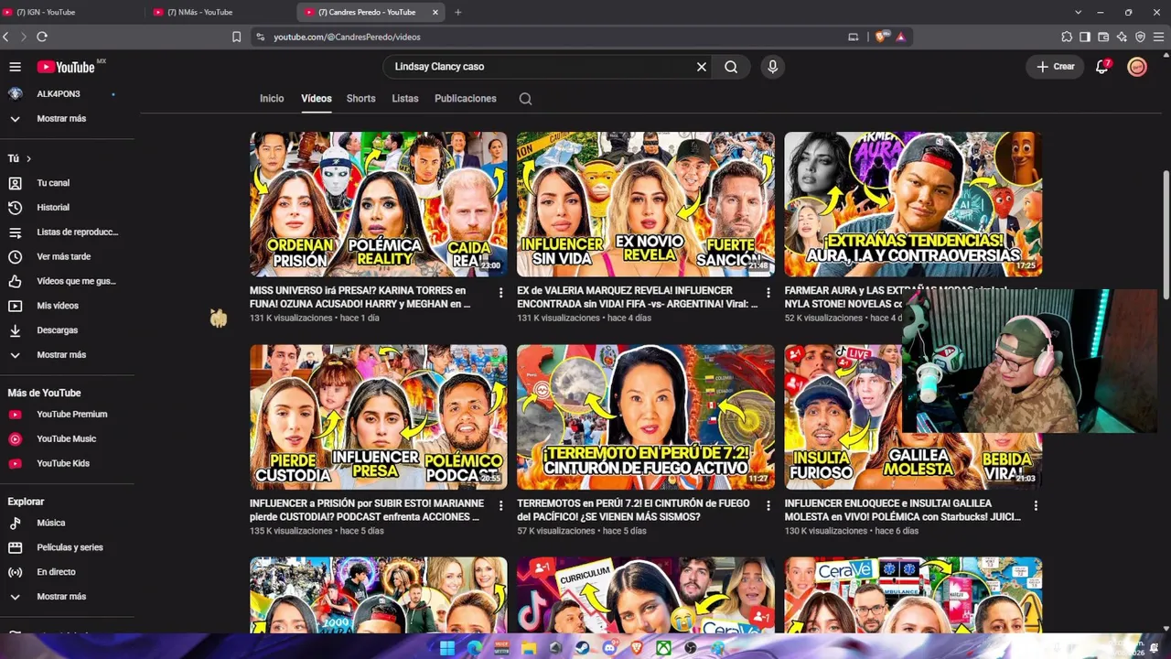Viewport: 1171px width, 659px height.
Task: Open more options for INFLUENCER ENLOQUECE video
Action: (x=1036, y=505)
